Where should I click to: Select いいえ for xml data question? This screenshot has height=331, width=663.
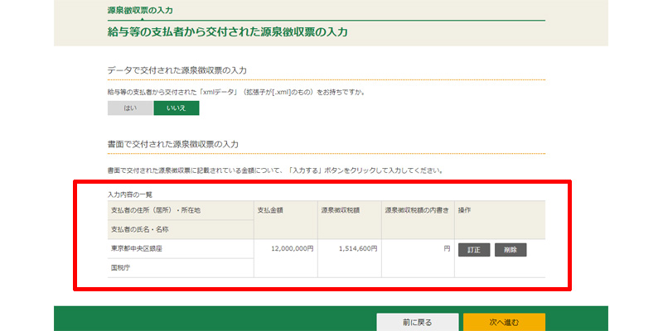coord(177,108)
